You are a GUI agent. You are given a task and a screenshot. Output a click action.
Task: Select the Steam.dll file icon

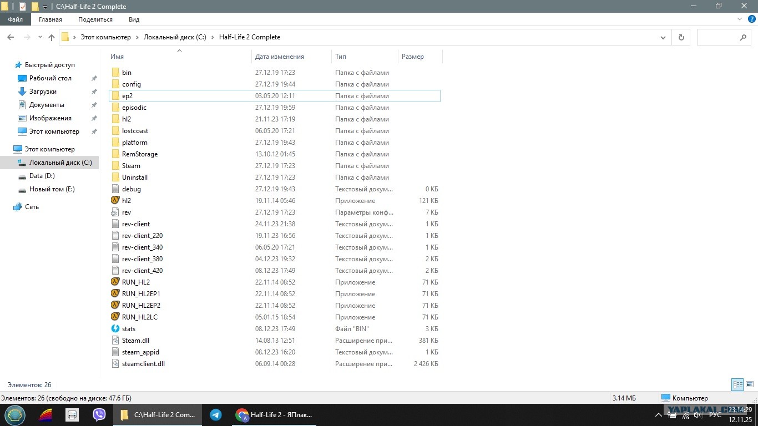115,340
